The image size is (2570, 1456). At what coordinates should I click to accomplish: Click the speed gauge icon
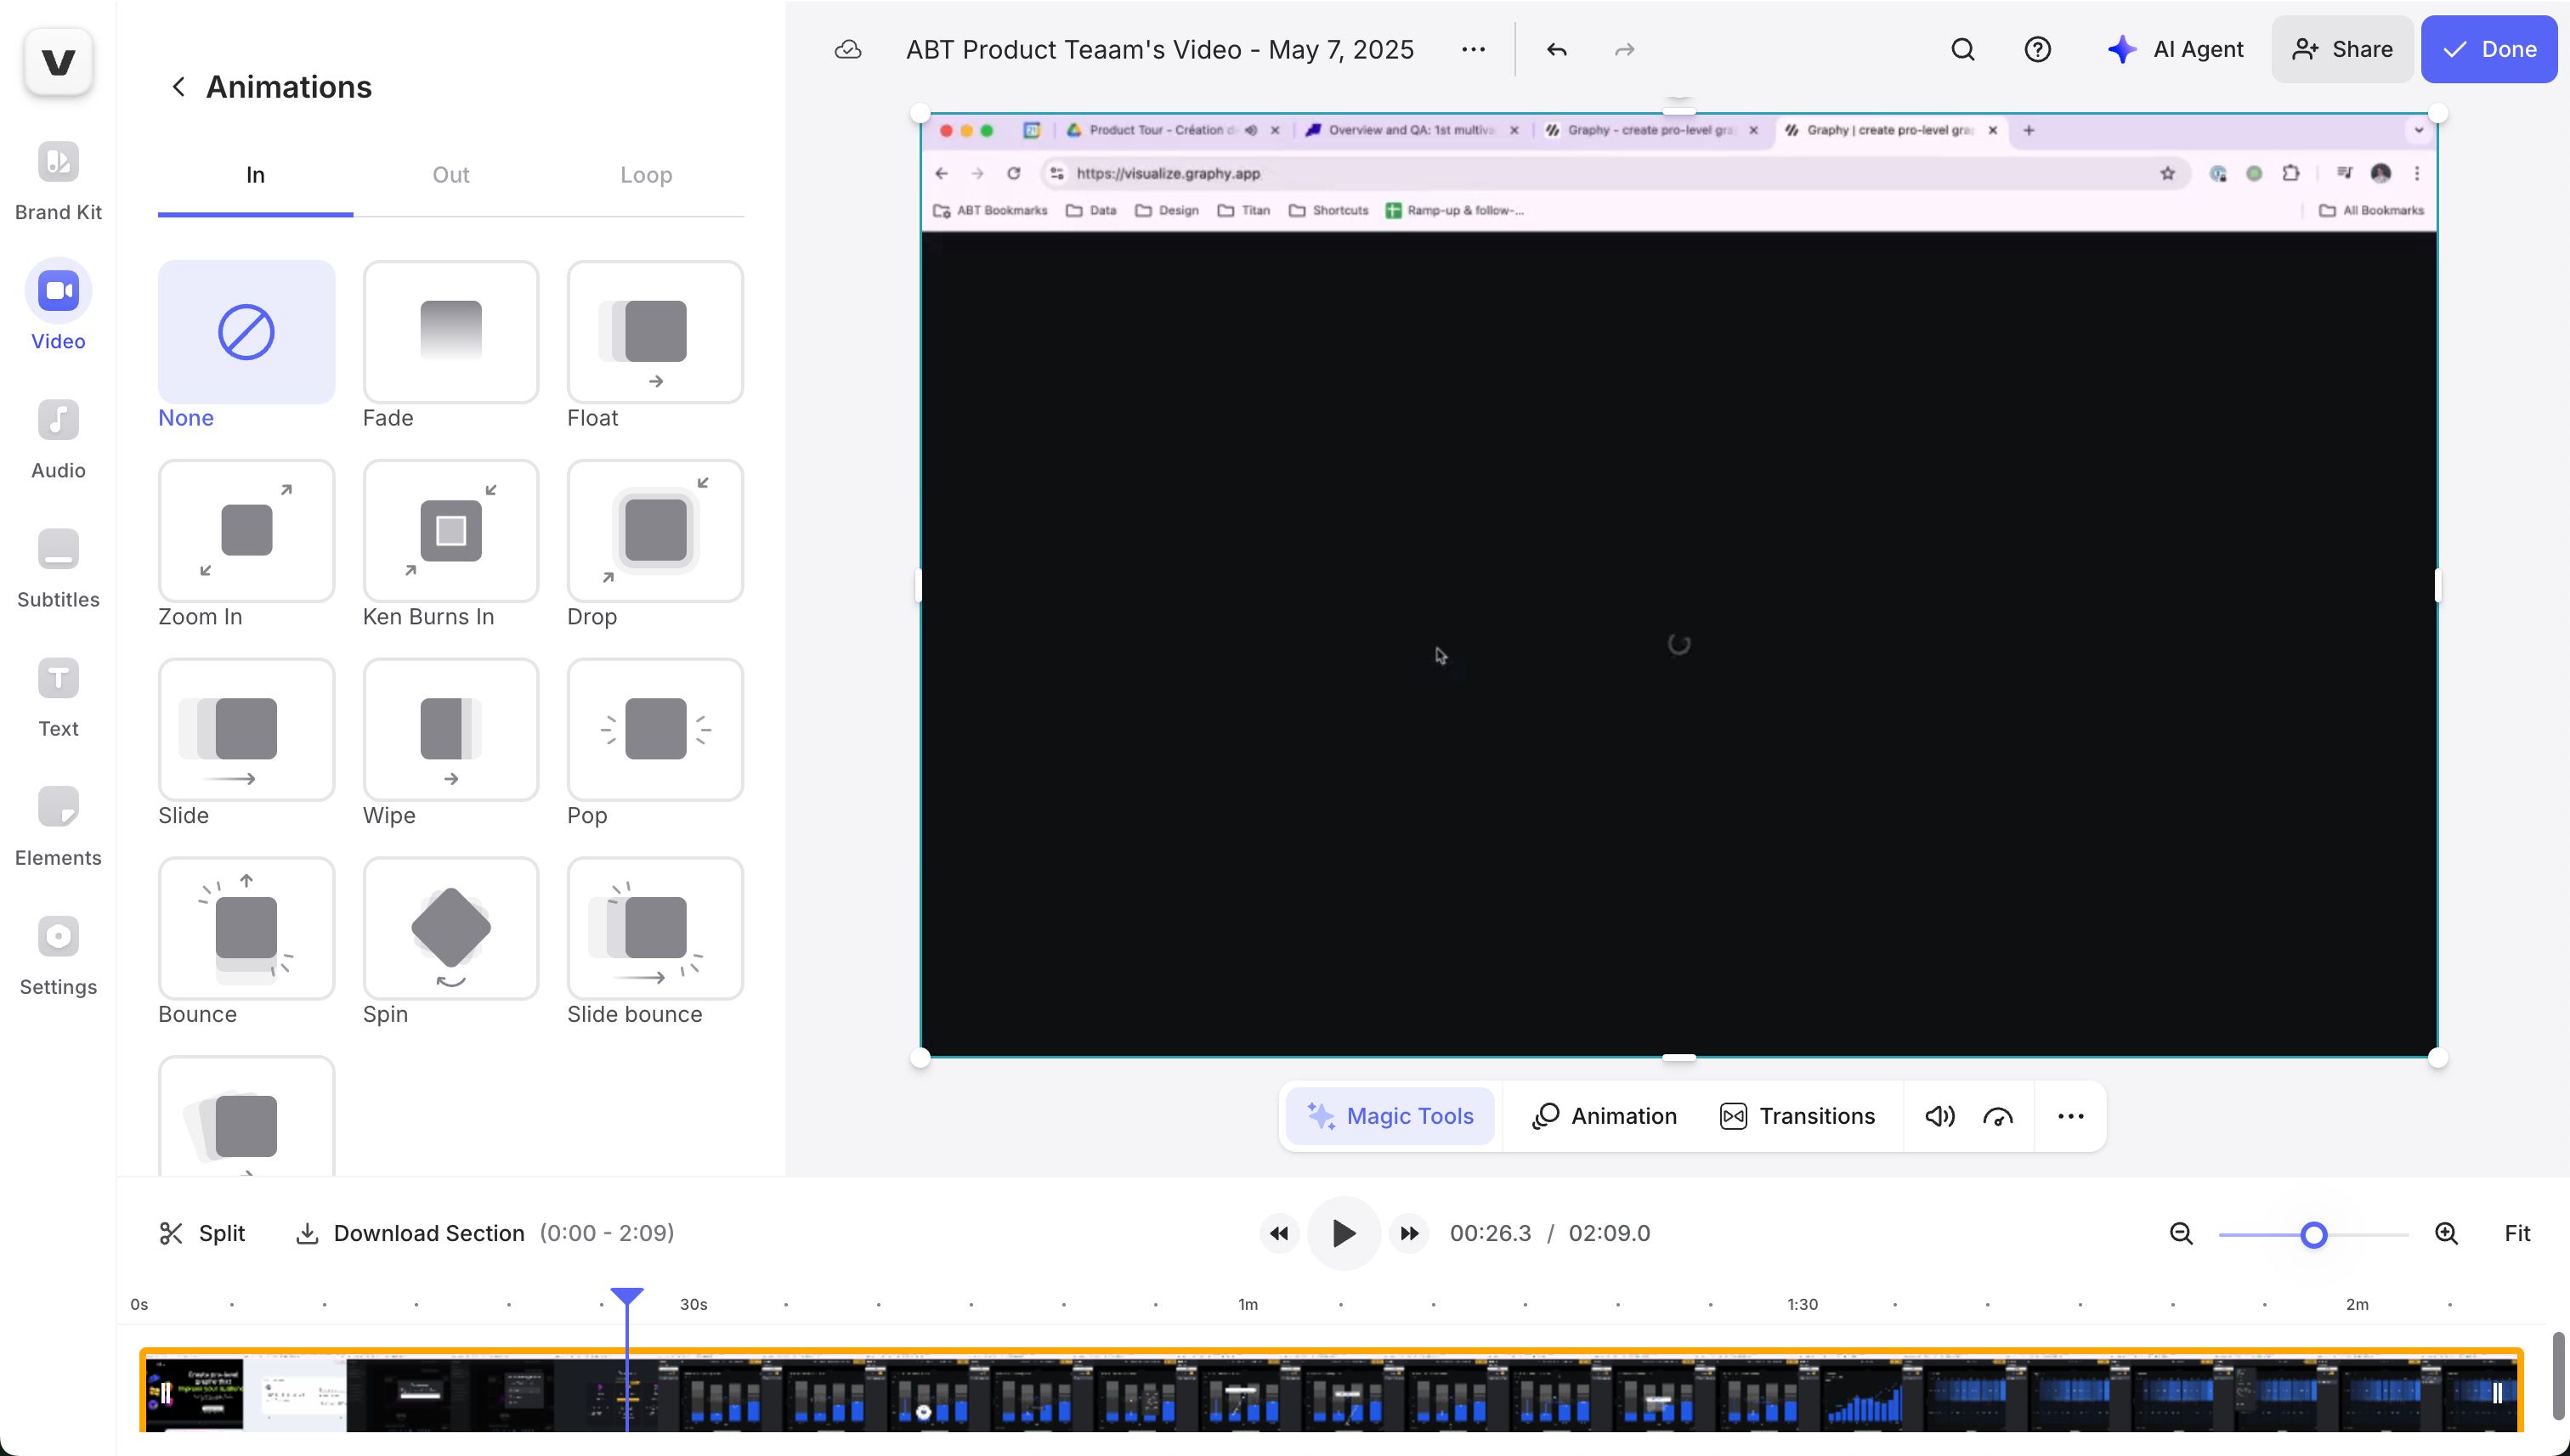pyautogui.click(x=1998, y=1116)
